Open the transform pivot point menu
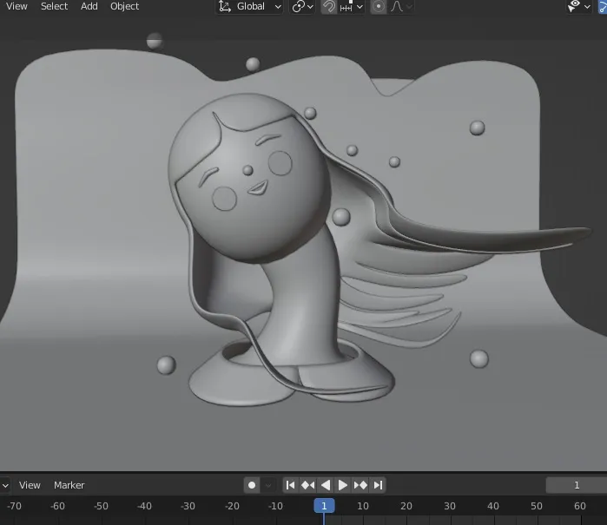 (x=302, y=7)
